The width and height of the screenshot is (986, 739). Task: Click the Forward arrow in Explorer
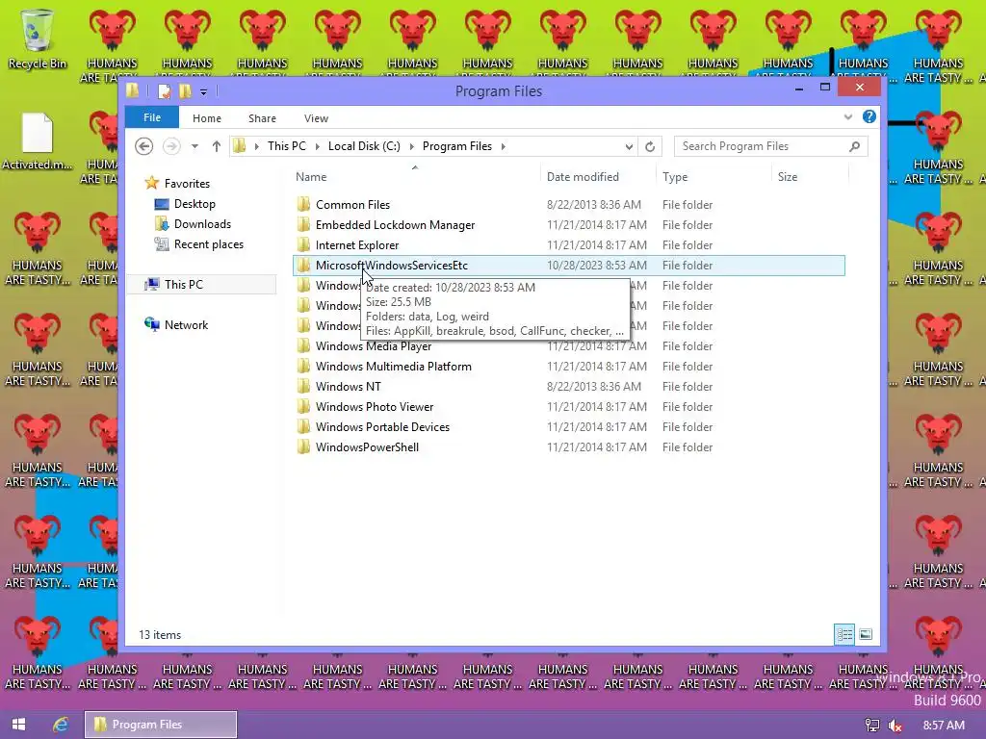171,146
